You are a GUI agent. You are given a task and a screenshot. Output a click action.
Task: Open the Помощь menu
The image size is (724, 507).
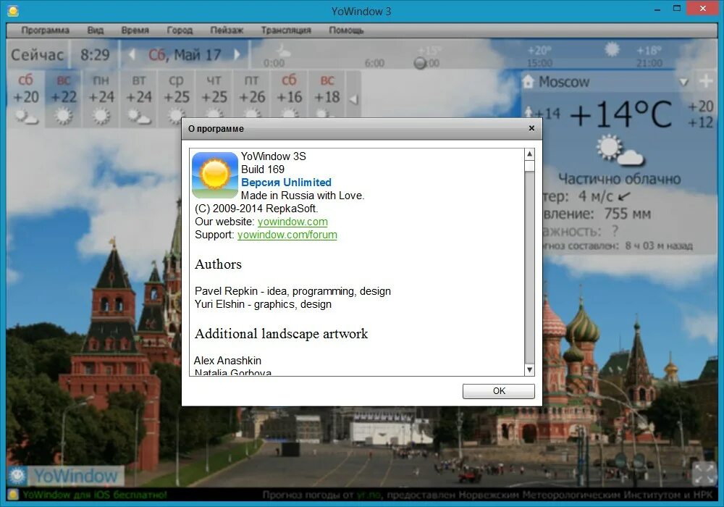[x=346, y=30]
